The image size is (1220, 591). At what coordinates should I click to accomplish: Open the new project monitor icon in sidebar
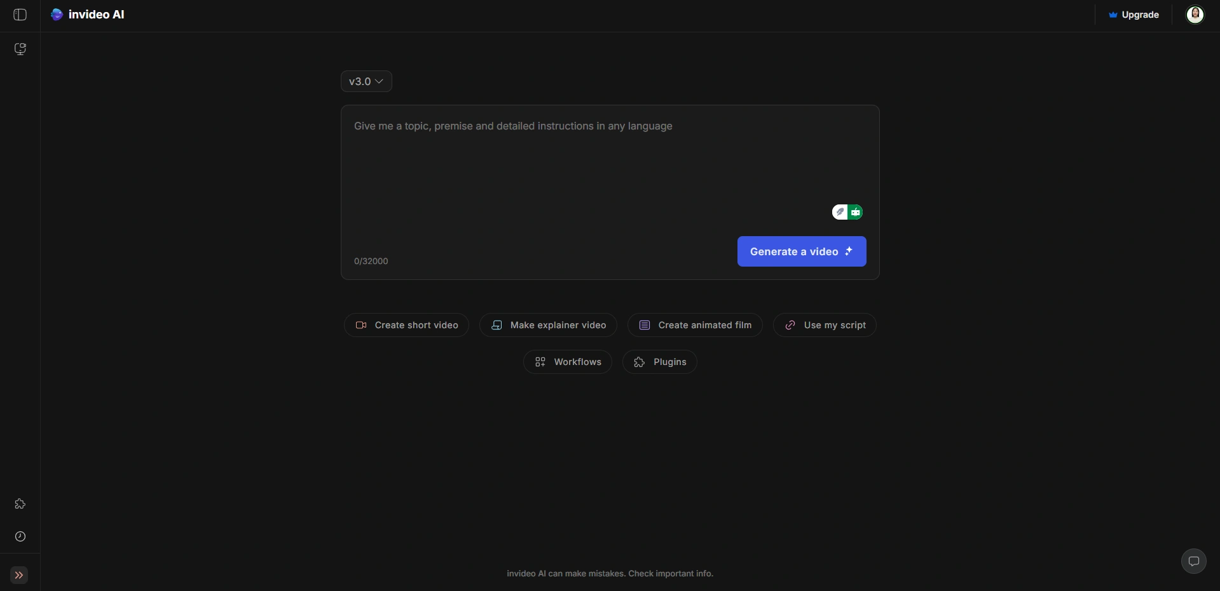pos(20,49)
